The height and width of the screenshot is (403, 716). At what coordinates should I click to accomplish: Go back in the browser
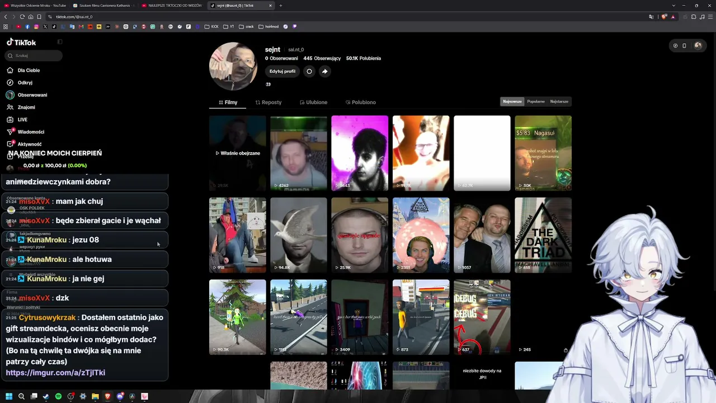[x=6, y=17]
